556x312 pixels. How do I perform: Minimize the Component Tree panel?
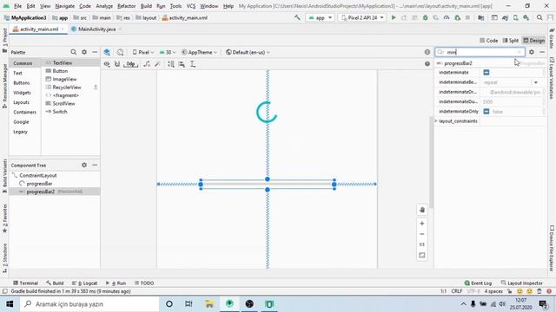click(x=95, y=165)
